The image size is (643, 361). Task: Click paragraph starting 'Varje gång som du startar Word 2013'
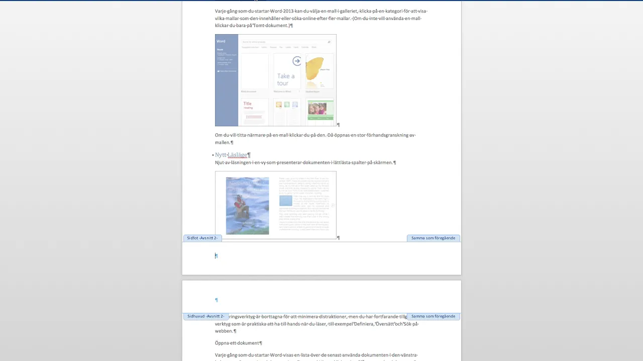pyautogui.click(x=321, y=18)
